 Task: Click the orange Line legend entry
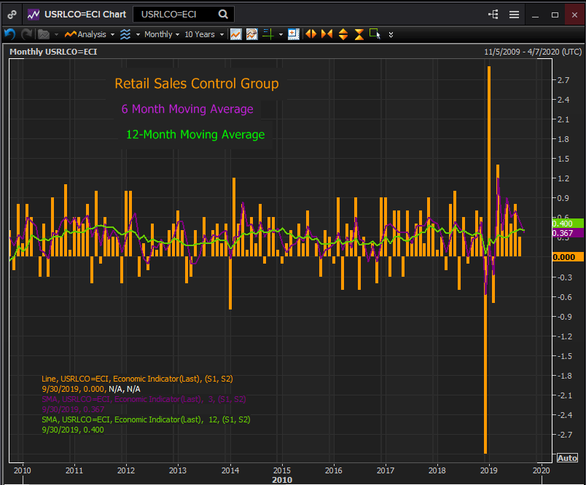click(137, 379)
